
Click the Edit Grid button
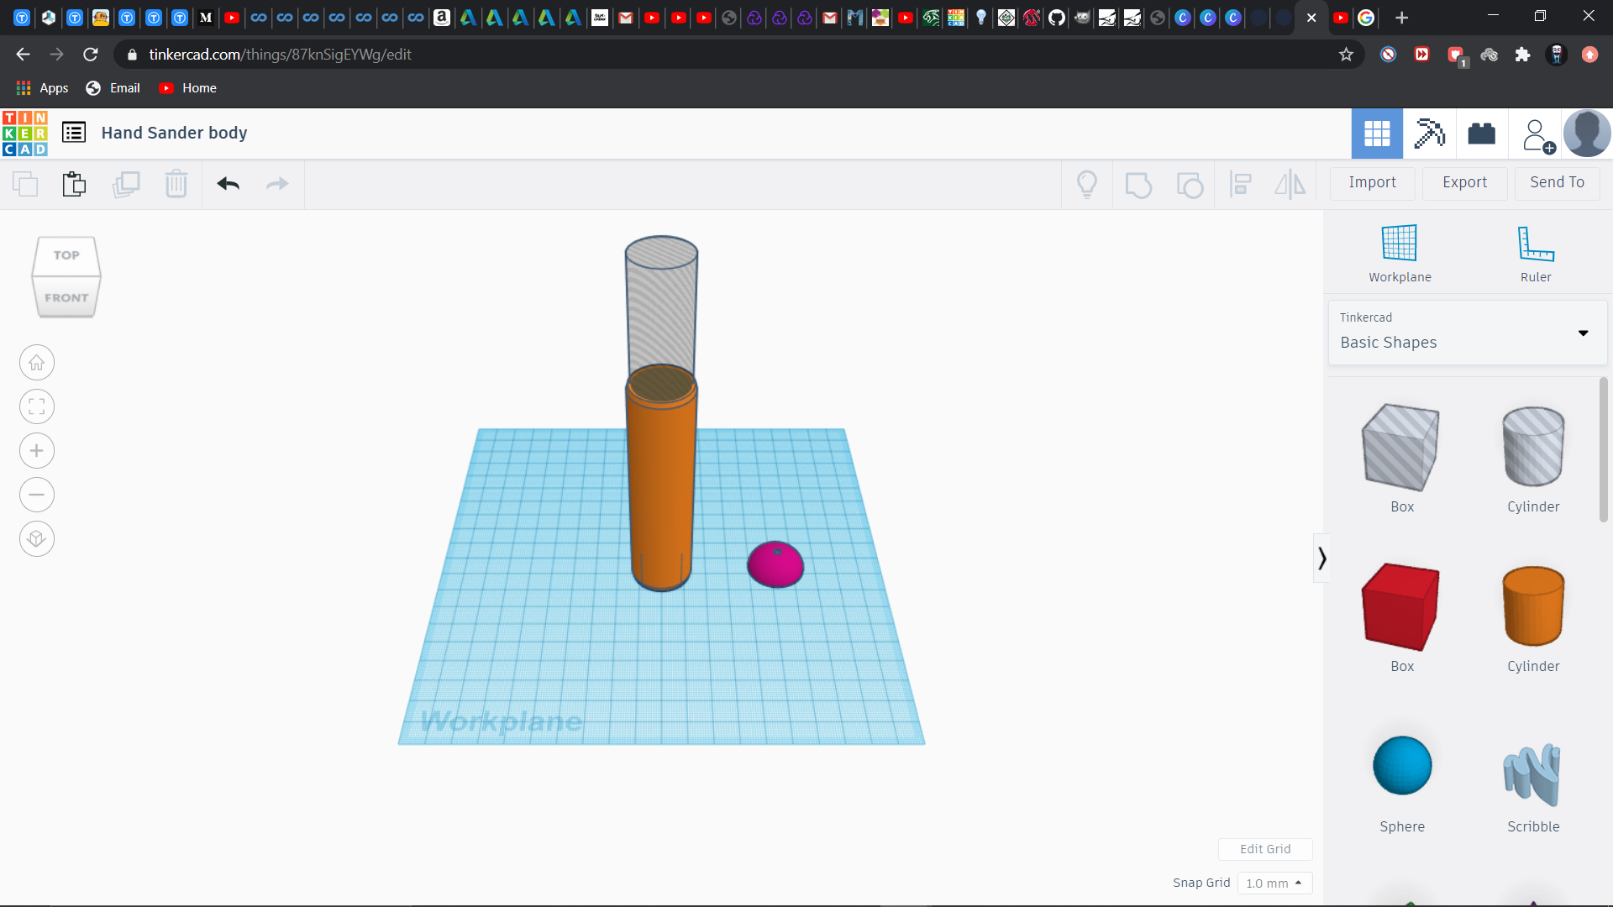1264,848
